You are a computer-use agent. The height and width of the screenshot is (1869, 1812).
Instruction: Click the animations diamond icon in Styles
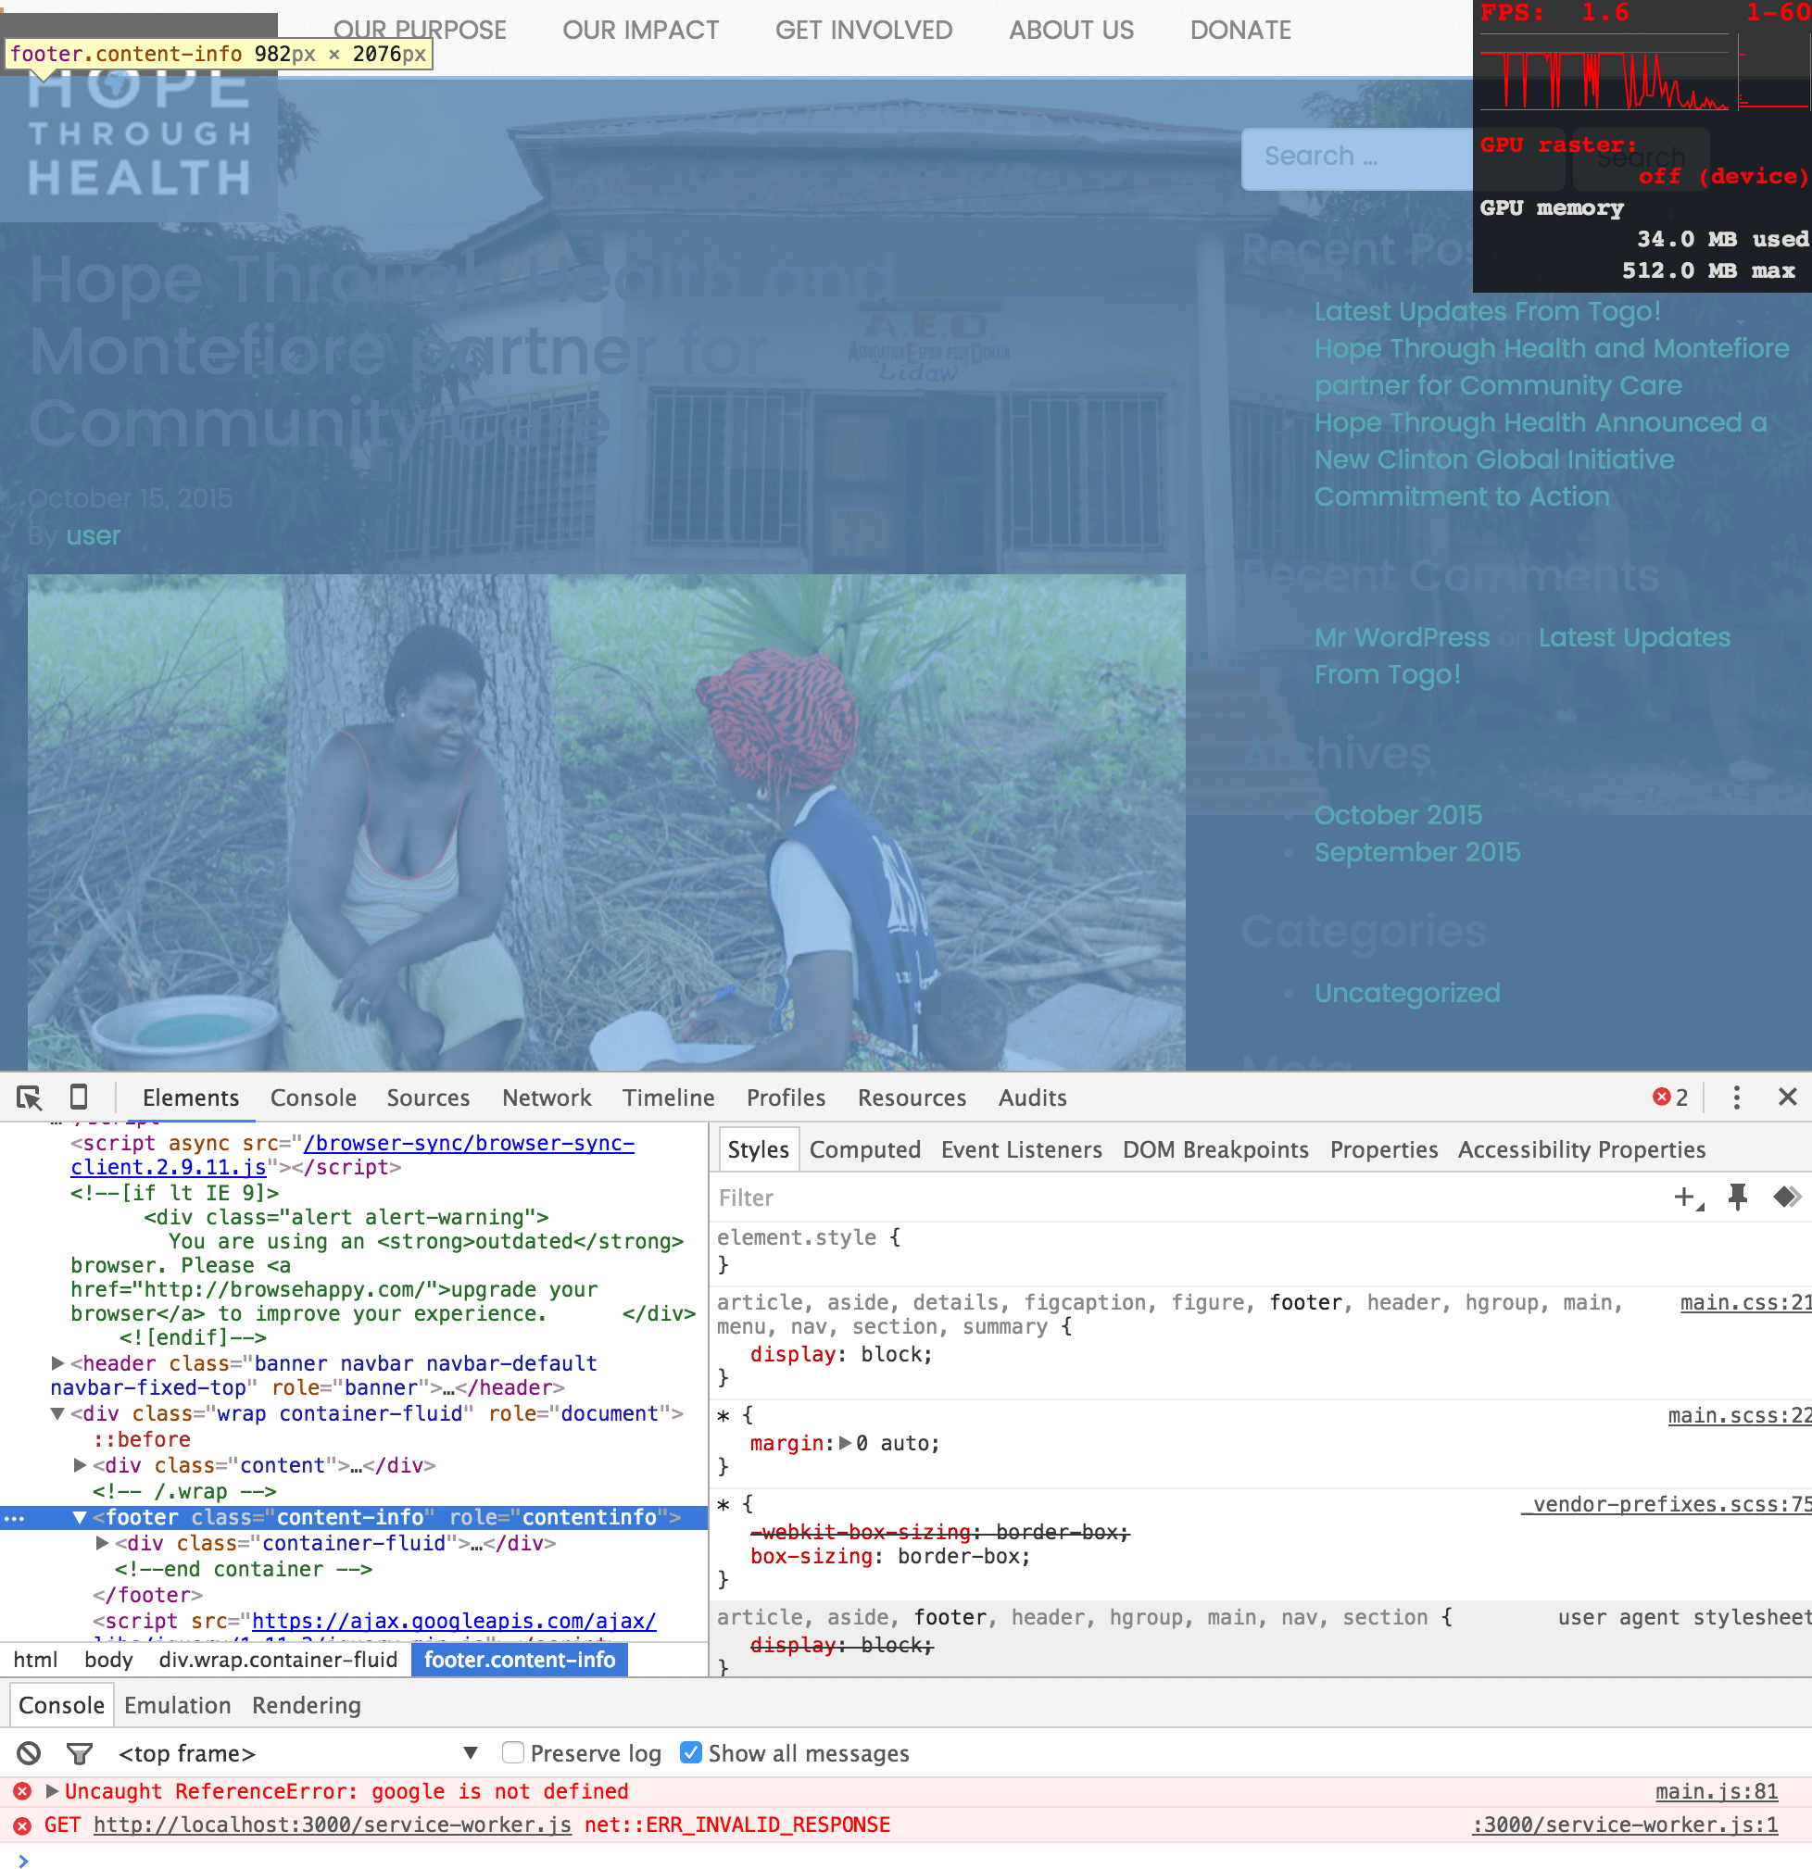(x=1786, y=1197)
